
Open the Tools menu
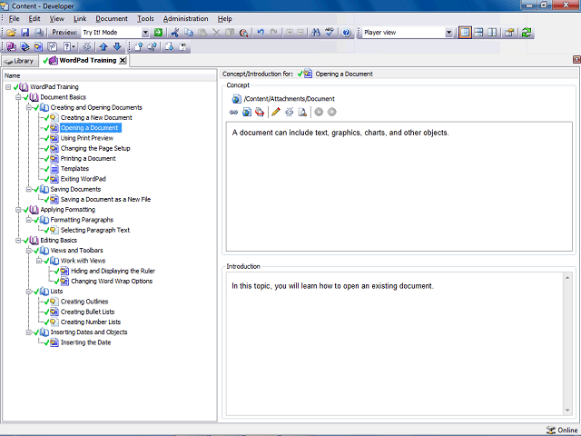tap(145, 18)
